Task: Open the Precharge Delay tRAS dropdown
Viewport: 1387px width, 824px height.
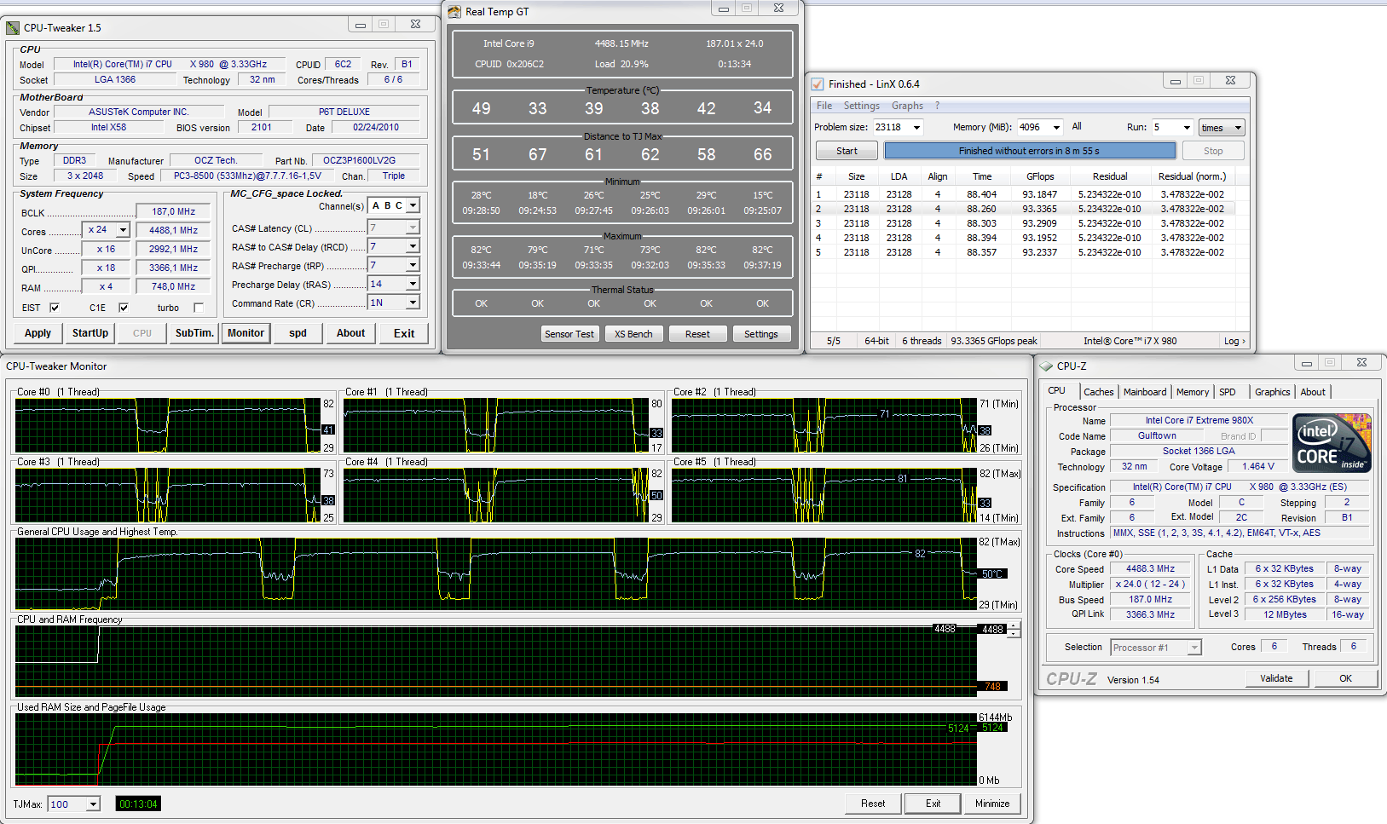Action: [x=413, y=284]
